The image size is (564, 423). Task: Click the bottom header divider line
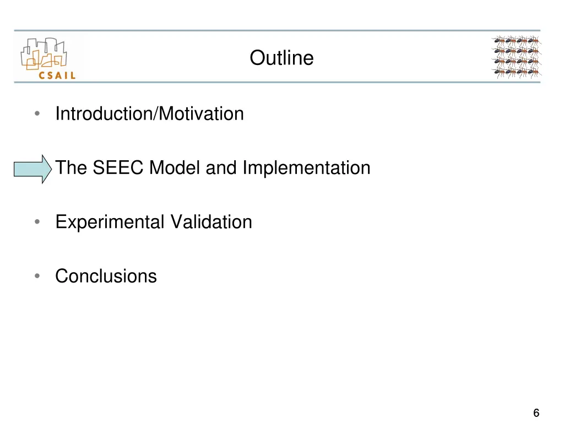[277, 83]
